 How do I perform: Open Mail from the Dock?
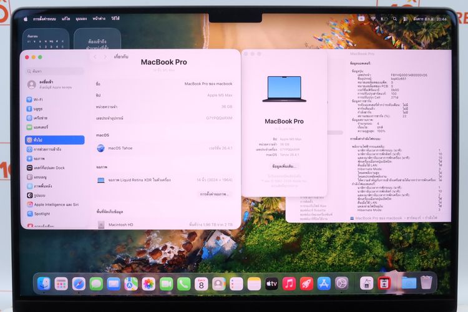pyautogui.click(x=114, y=284)
